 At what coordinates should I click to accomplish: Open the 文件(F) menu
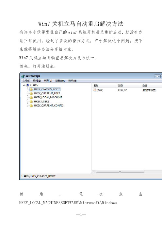coord(26,81)
